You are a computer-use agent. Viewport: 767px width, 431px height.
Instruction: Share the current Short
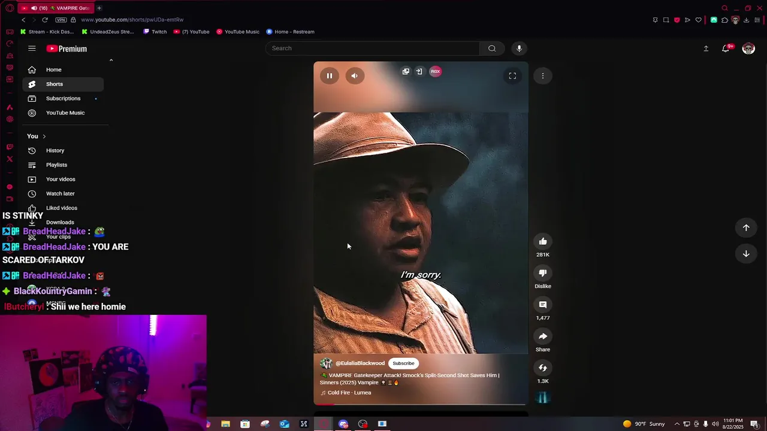click(543, 336)
